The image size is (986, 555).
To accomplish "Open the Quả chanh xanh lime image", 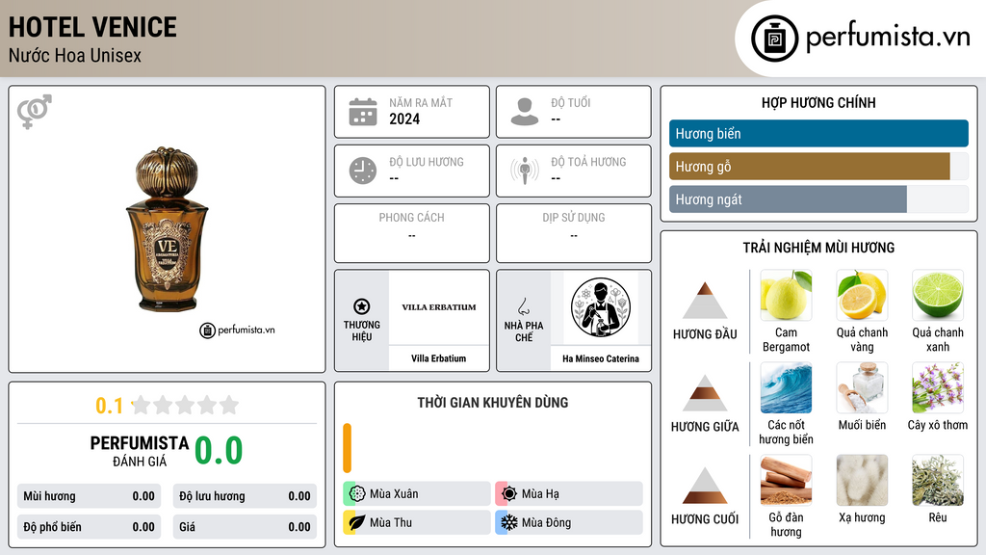I will (x=938, y=295).
